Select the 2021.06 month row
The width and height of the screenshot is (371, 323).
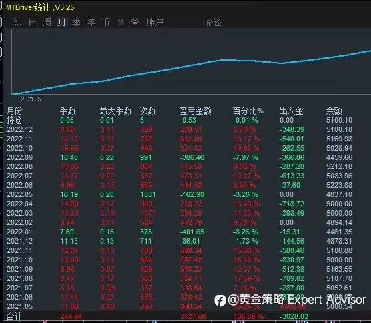(180, 297)
